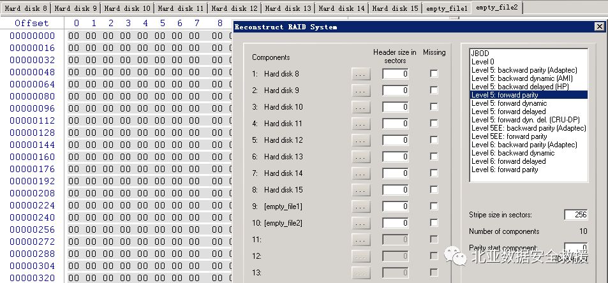The image size is (608, 283).
Task: Edit the parity start component field
Action: 576,248
